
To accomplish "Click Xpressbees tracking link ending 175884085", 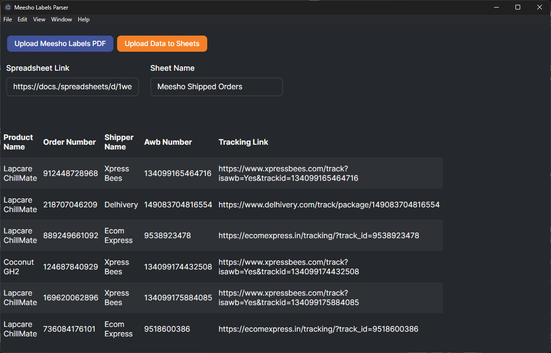I will point(289,298).
